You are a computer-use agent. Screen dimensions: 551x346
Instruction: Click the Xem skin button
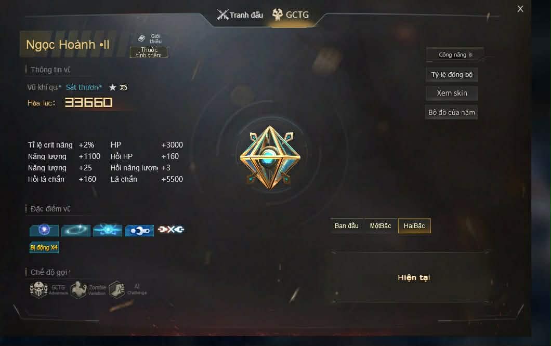tap(452, 93)
